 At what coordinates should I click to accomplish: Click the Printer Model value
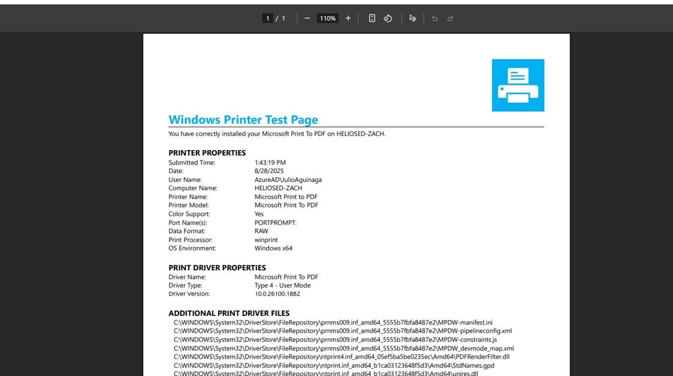click(286, 205)
